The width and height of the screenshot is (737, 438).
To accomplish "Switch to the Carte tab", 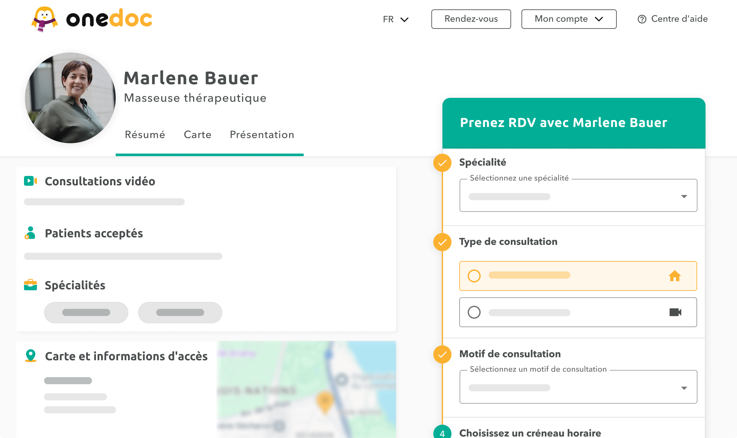I will [x=197, y=135].
